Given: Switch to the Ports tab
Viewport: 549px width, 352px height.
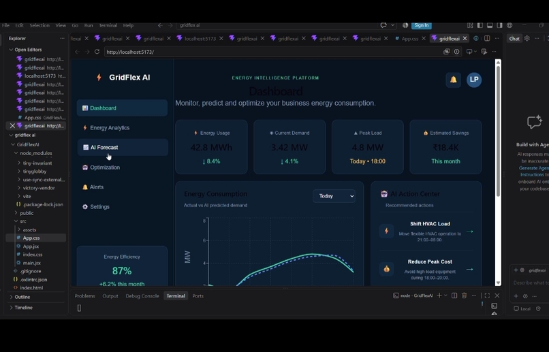Looking at the screenshot, I should pyautogui.click(x=198, y=296).
